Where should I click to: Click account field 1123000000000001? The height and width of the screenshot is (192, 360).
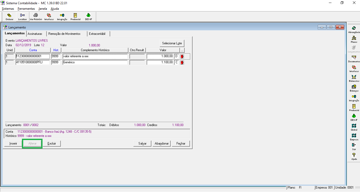(x=33, y=56)
